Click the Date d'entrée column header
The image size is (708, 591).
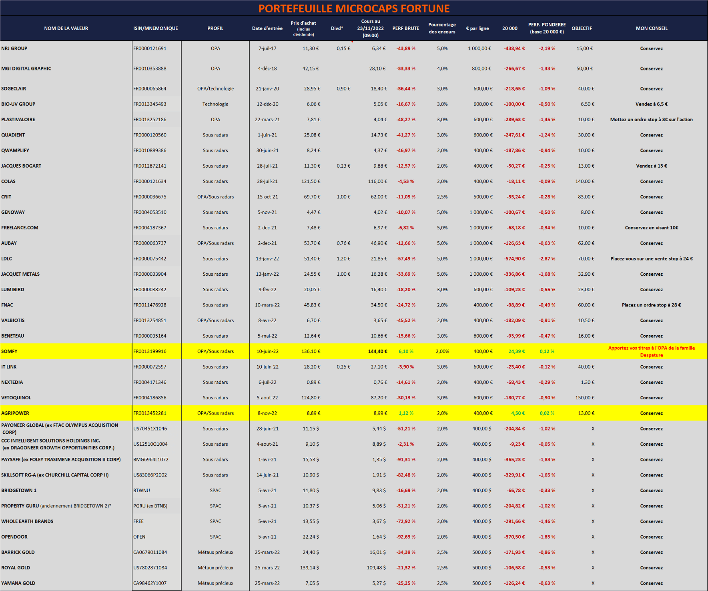(267, 28)
